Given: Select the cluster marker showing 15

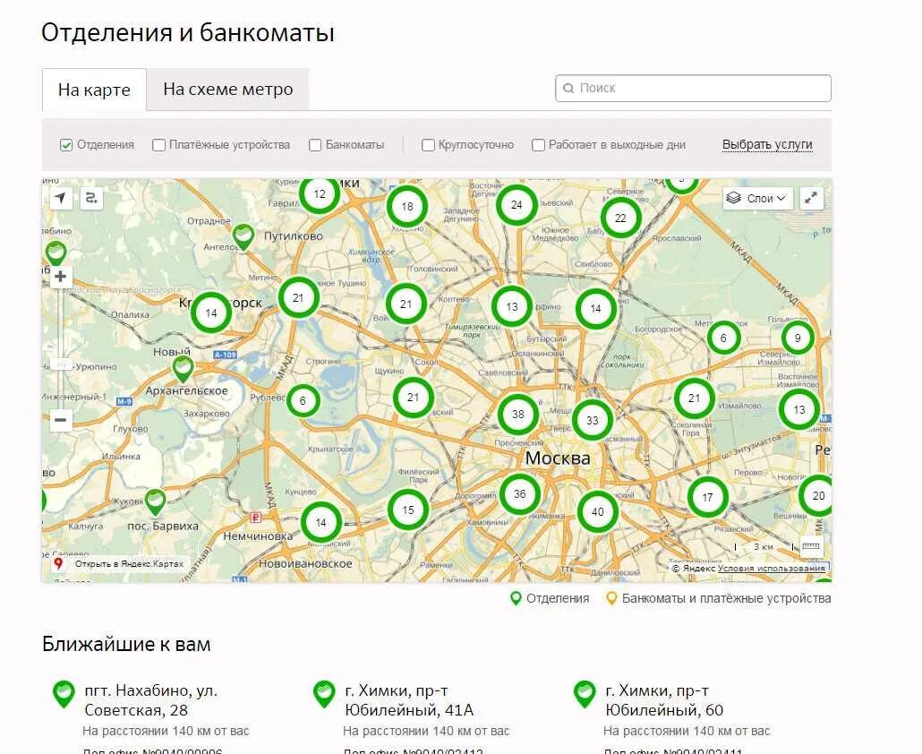Looking at the screenshot, I should (408, 510).
